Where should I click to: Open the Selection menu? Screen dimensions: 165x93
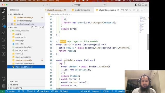click(23, 1)
